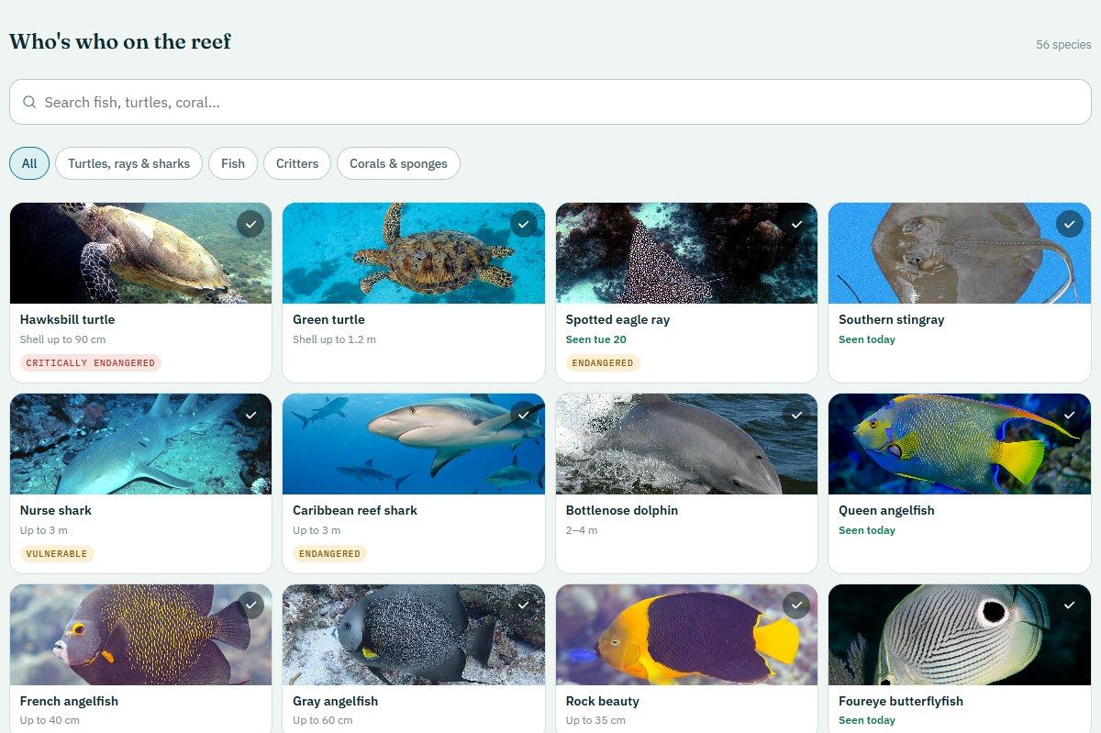Click 'Shell up to 90 cm' text
Viewport: 1101px width, 733px height.
coord(62,339)
